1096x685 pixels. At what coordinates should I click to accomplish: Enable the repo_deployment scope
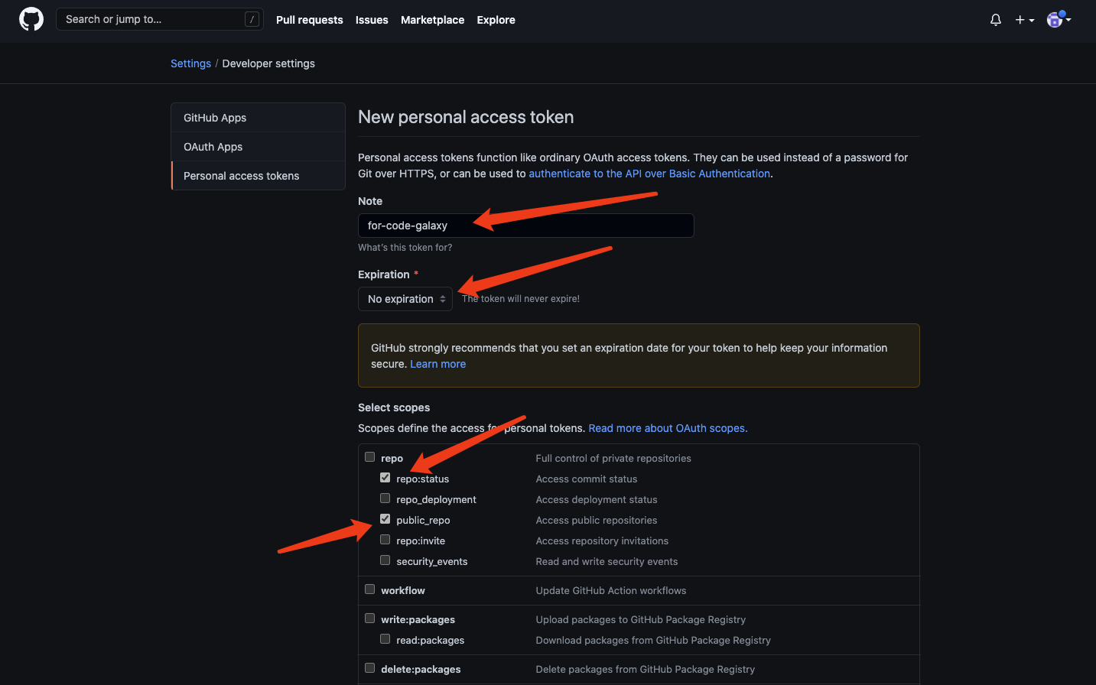tap(385, 498)
